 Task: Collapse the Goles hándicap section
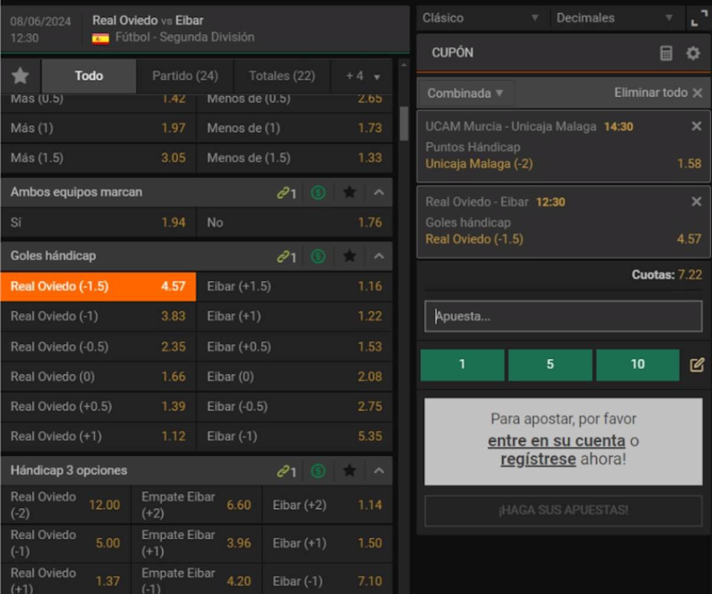tap(379, 256)
